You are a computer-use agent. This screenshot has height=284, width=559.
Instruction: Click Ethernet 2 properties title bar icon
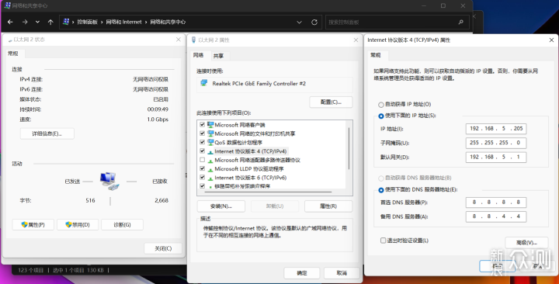(193, 40)
